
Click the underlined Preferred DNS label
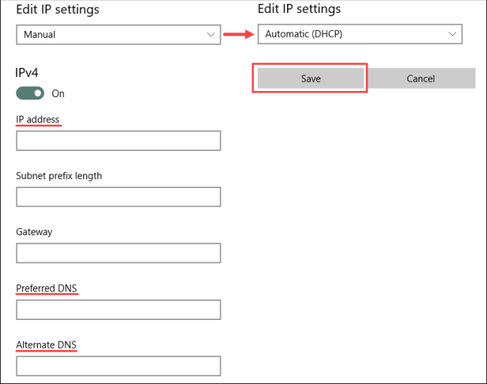pos(46,288)
